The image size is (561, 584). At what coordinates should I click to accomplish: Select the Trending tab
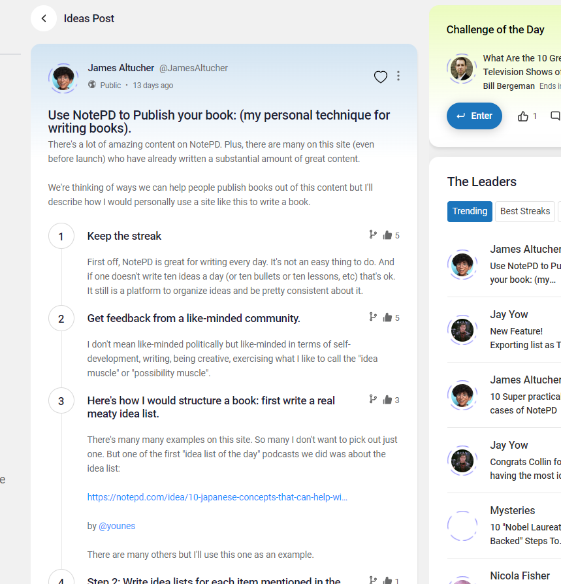point(470,211)
